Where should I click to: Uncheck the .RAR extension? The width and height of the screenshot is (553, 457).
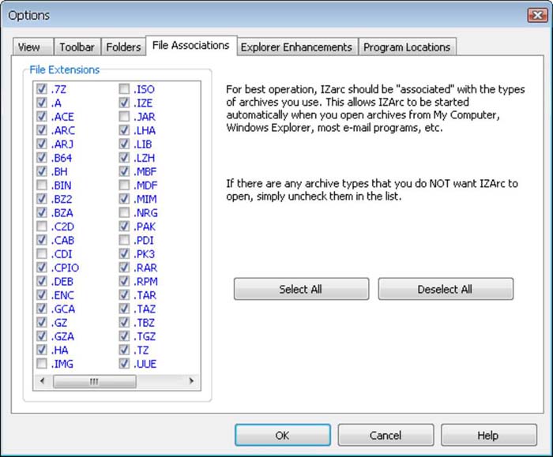(x=124, y=268)
